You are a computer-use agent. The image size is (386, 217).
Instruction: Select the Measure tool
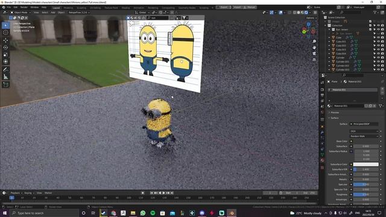pos(5,77)
